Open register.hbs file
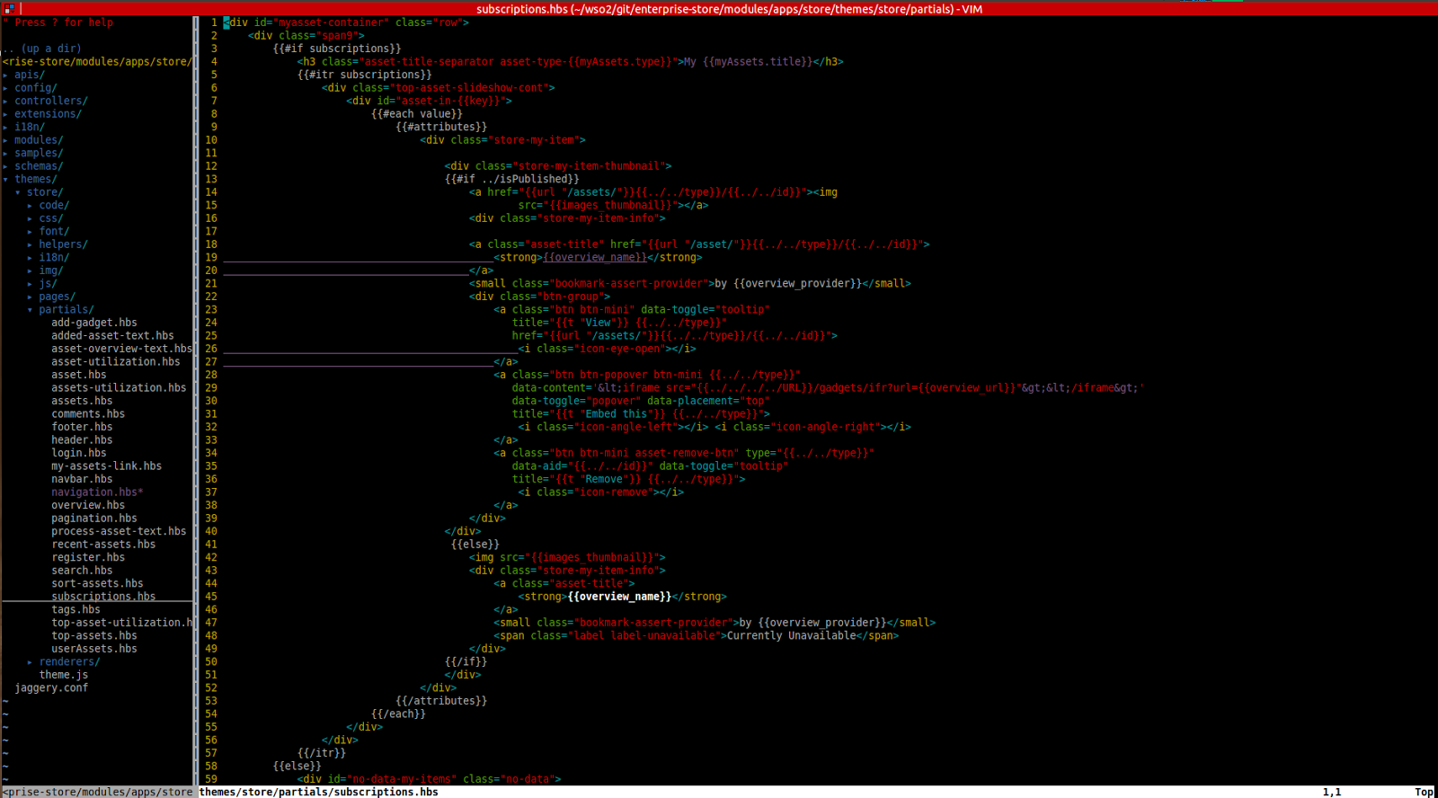This screenshot has height=798, width=1438. coord(88,557)
